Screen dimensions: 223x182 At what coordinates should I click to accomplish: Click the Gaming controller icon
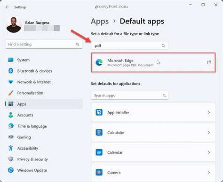[11, 137]
